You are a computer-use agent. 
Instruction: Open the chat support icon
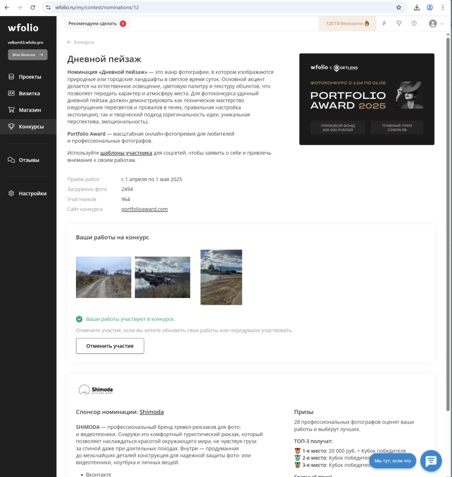(431, 460)
